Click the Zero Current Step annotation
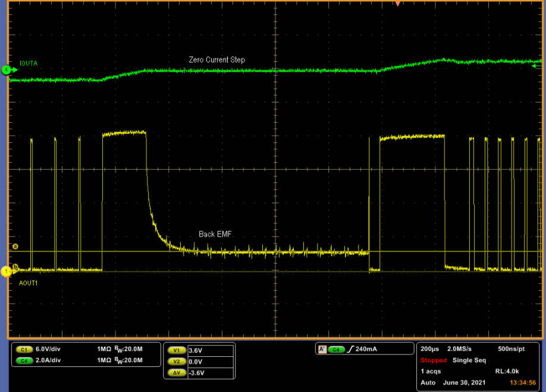 click(x=217, y=60)
